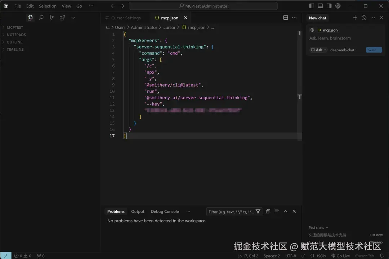This screenshot has height=259, width=389.
Task: Open the View menu
Action: tap(66, 6)
